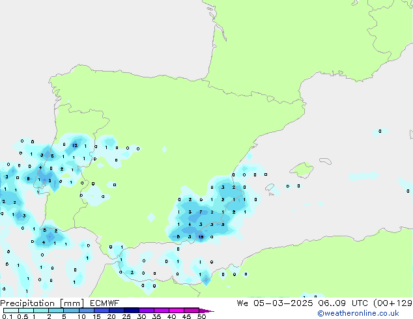Click the lightest swatch between 0.1 and 0.5
The width and height of the screenshot is (413, 319).
click(x=11, y=311)
